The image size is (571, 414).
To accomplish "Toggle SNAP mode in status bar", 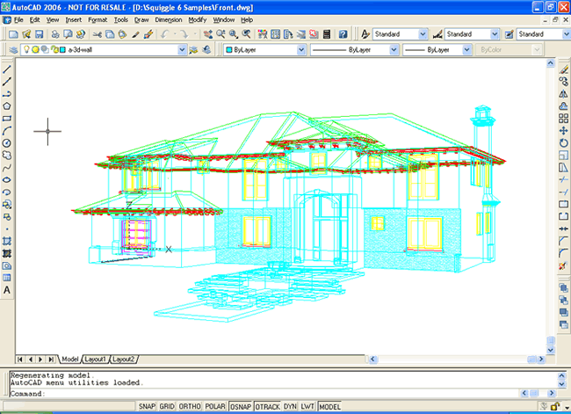I will coord(147,406).
